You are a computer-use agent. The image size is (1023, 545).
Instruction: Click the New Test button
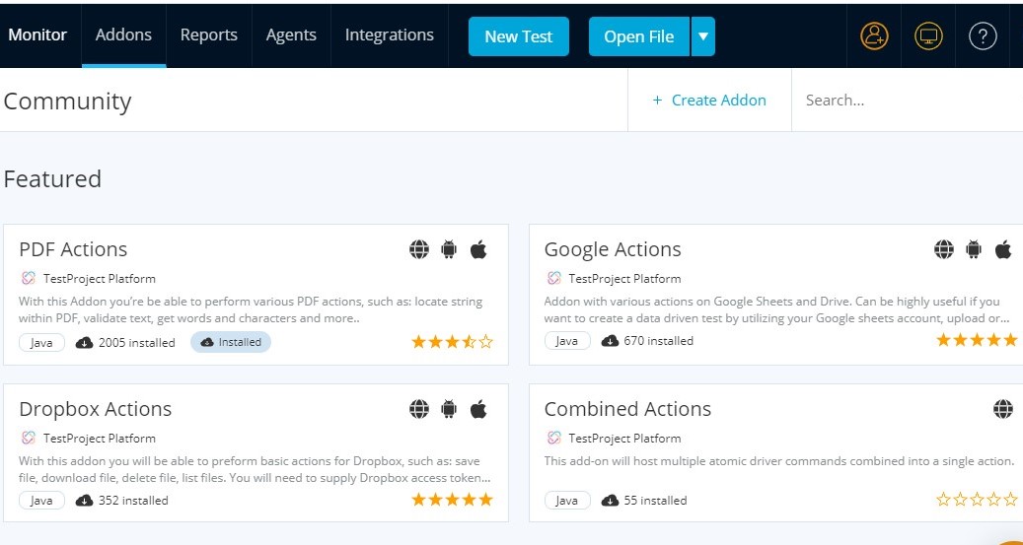(518, 36)
